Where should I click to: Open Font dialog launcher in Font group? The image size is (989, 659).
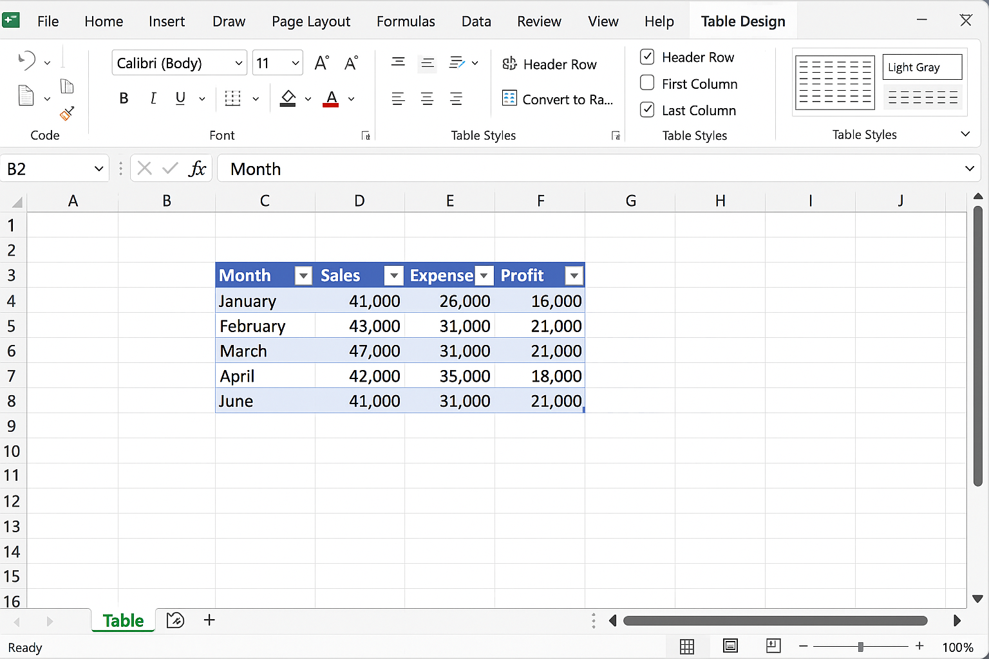click(x=366, y=136)
